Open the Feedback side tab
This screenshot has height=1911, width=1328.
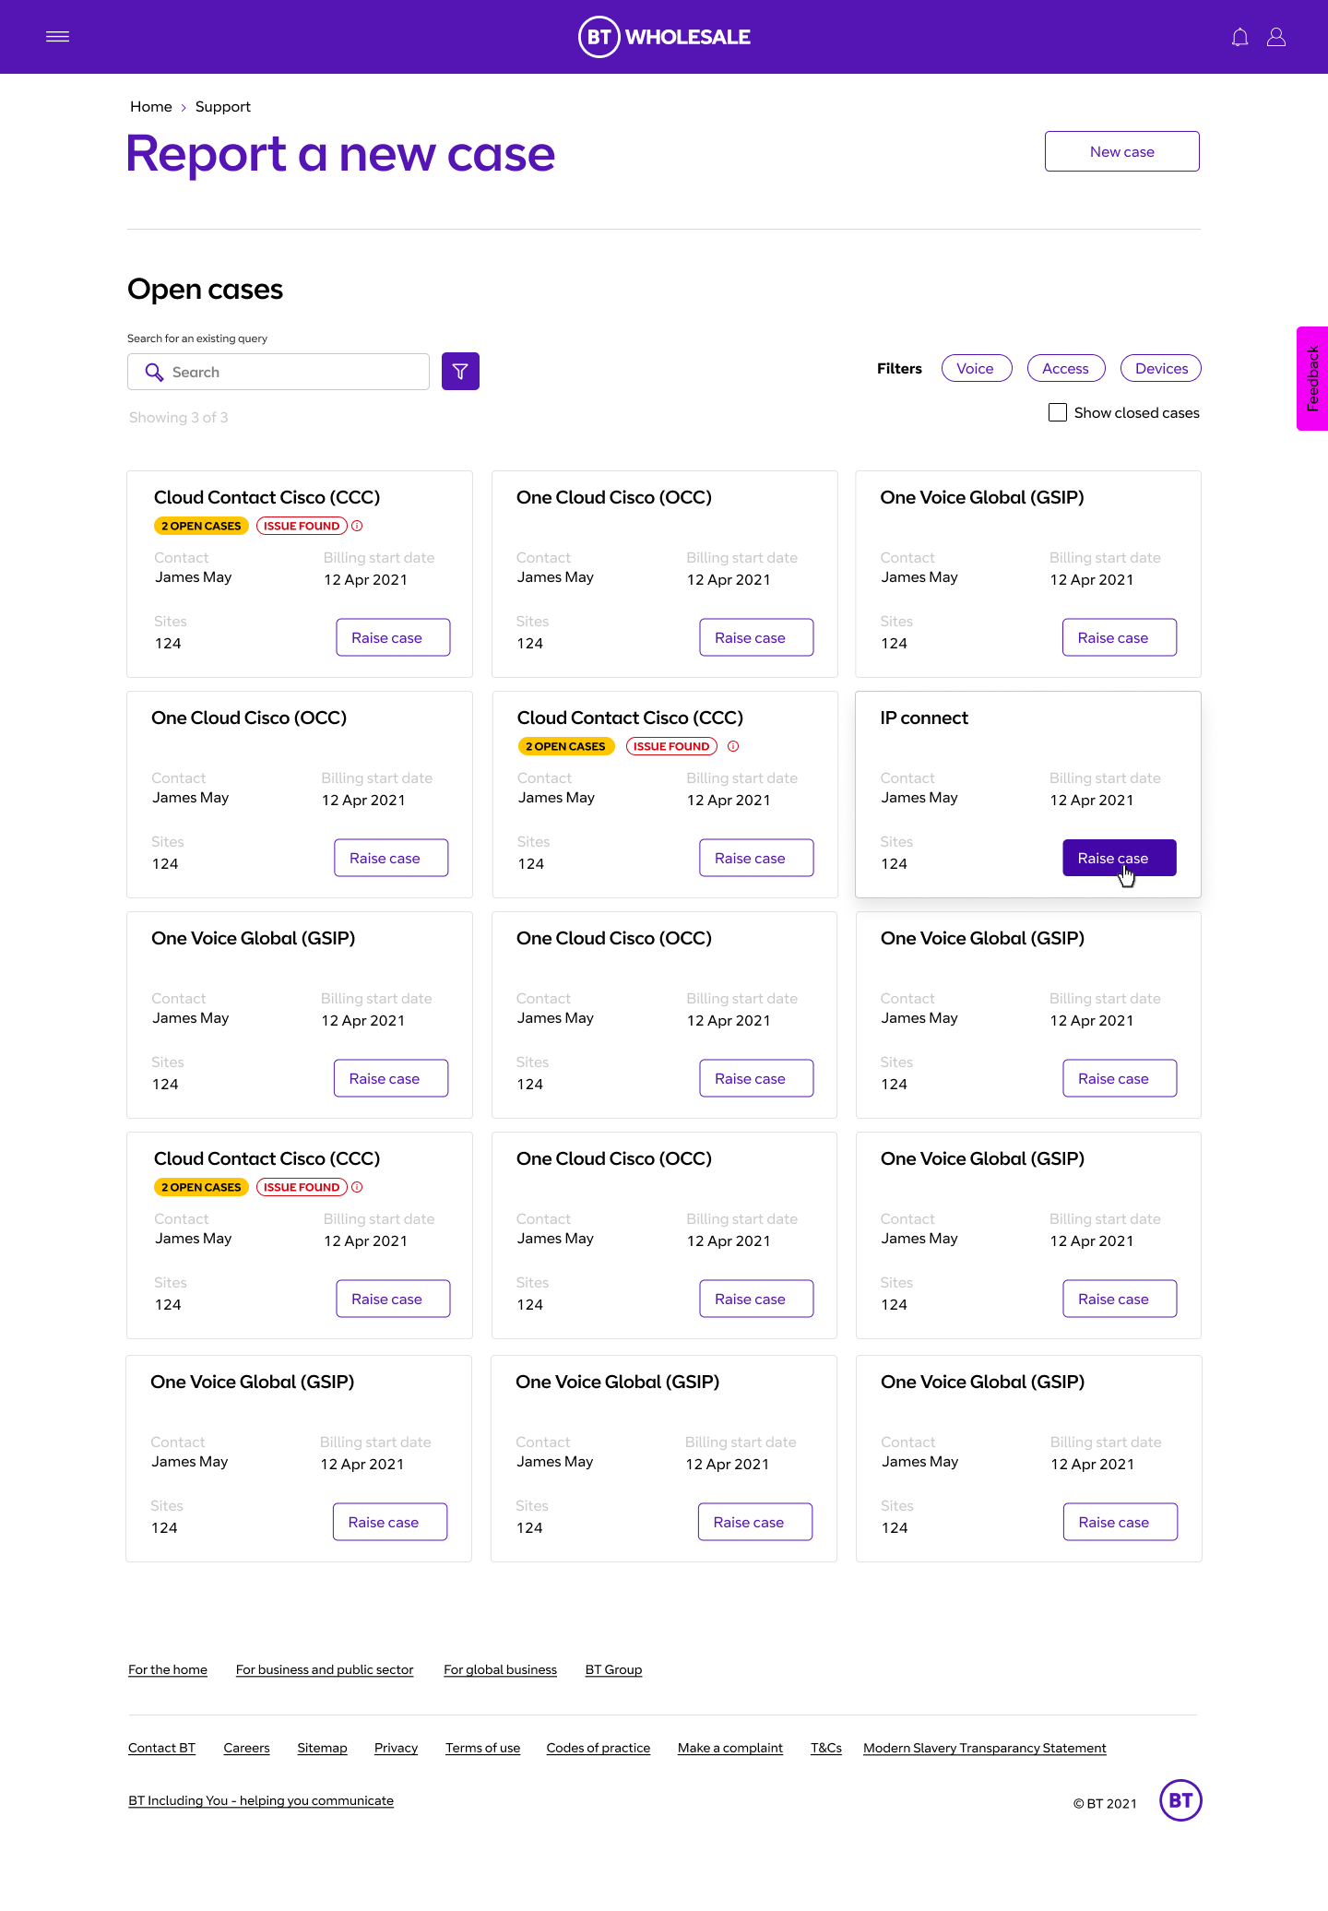click(x=1312, y=378)
